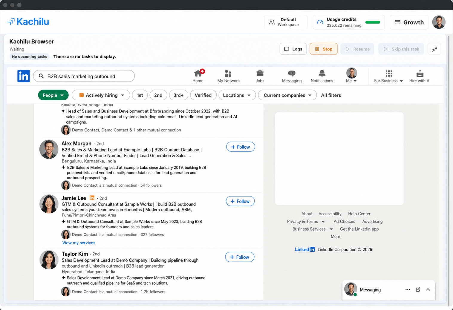Expand the Current companies filter
Screen dimensions: 453x310
tap(287, 95)
